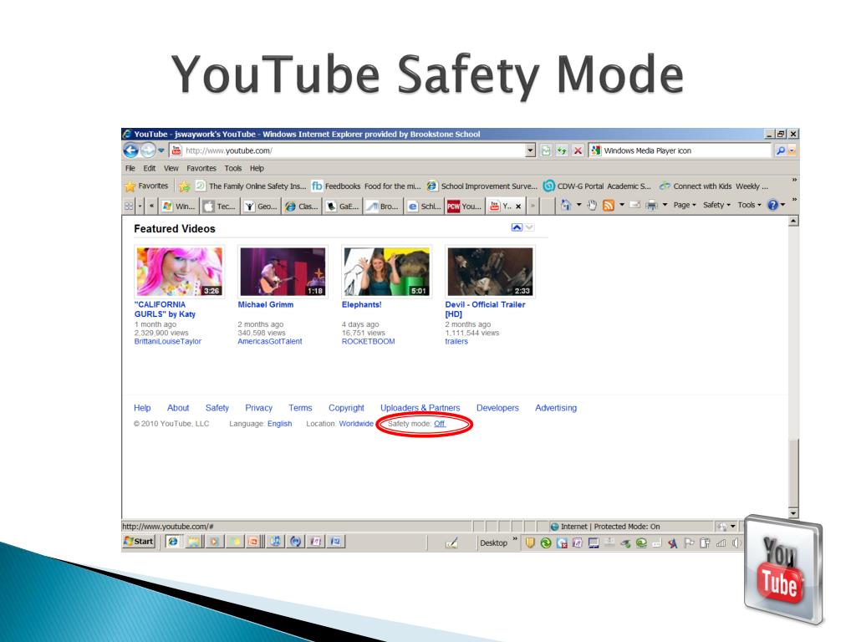Screen dimensions: 856x642
Task: Open the Tools dropdown in command bar
Action: pyautogui.click(x=750, y=206)
